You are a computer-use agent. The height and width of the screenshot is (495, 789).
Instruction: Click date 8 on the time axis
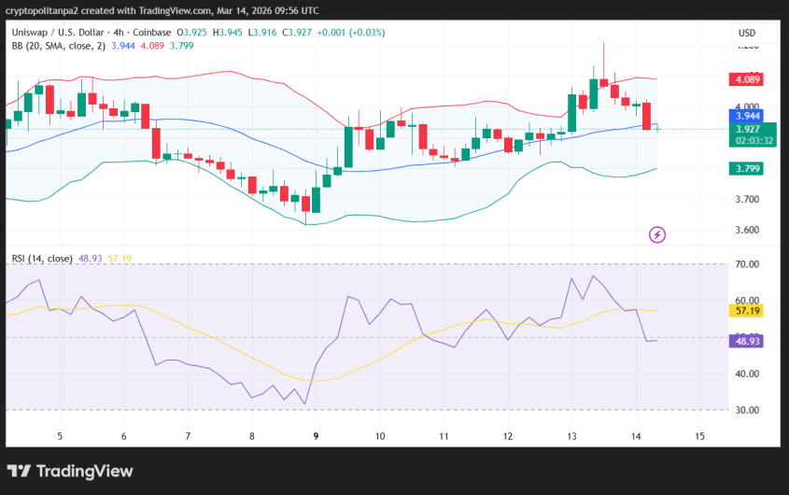click(252, 436)
